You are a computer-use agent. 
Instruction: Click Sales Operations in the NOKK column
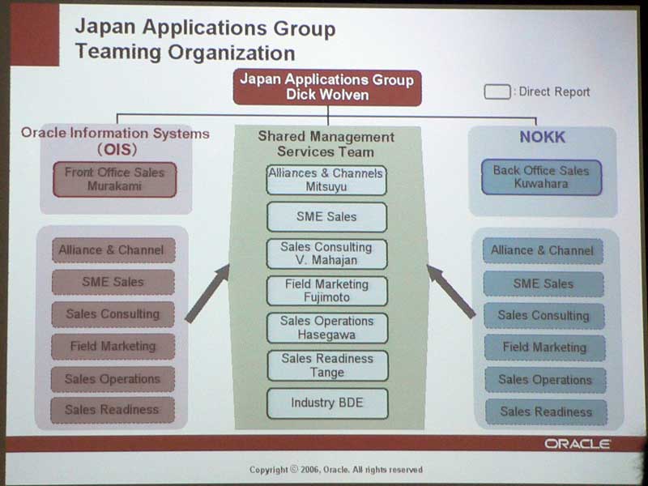(545, 380)
